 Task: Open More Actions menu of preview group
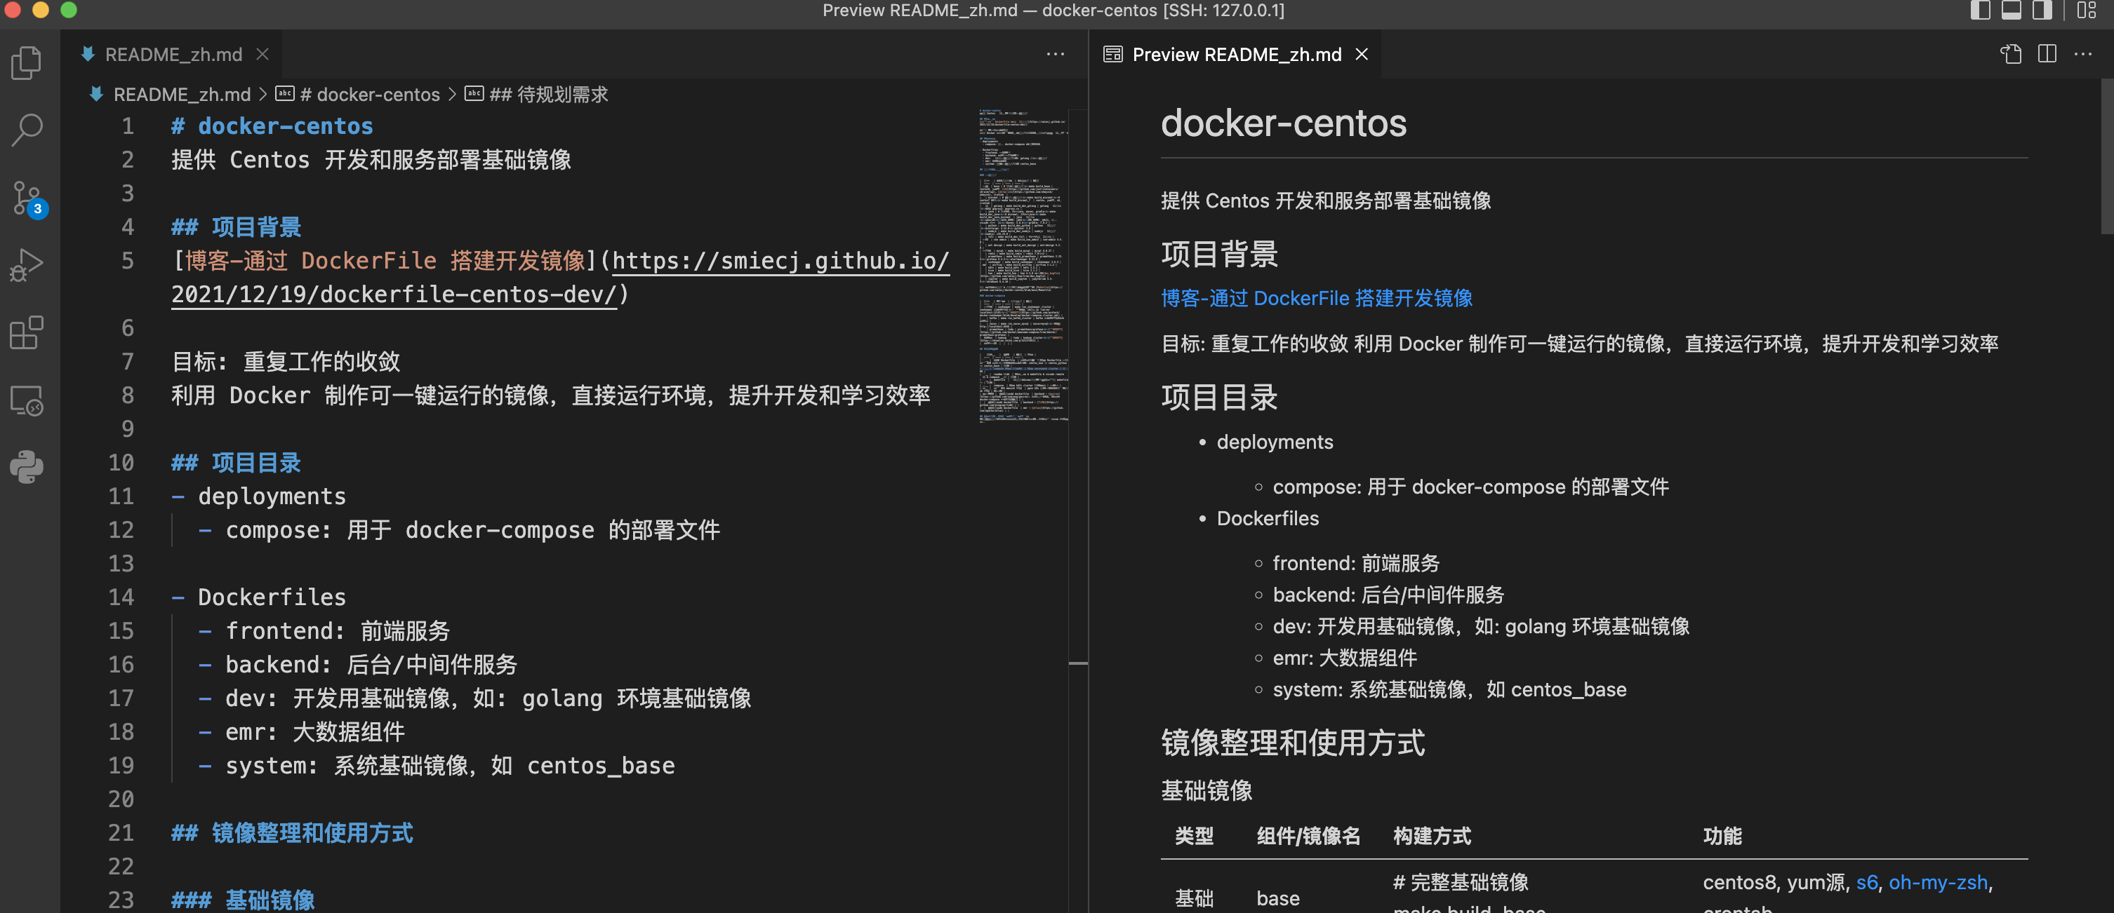pos(2083,54)
